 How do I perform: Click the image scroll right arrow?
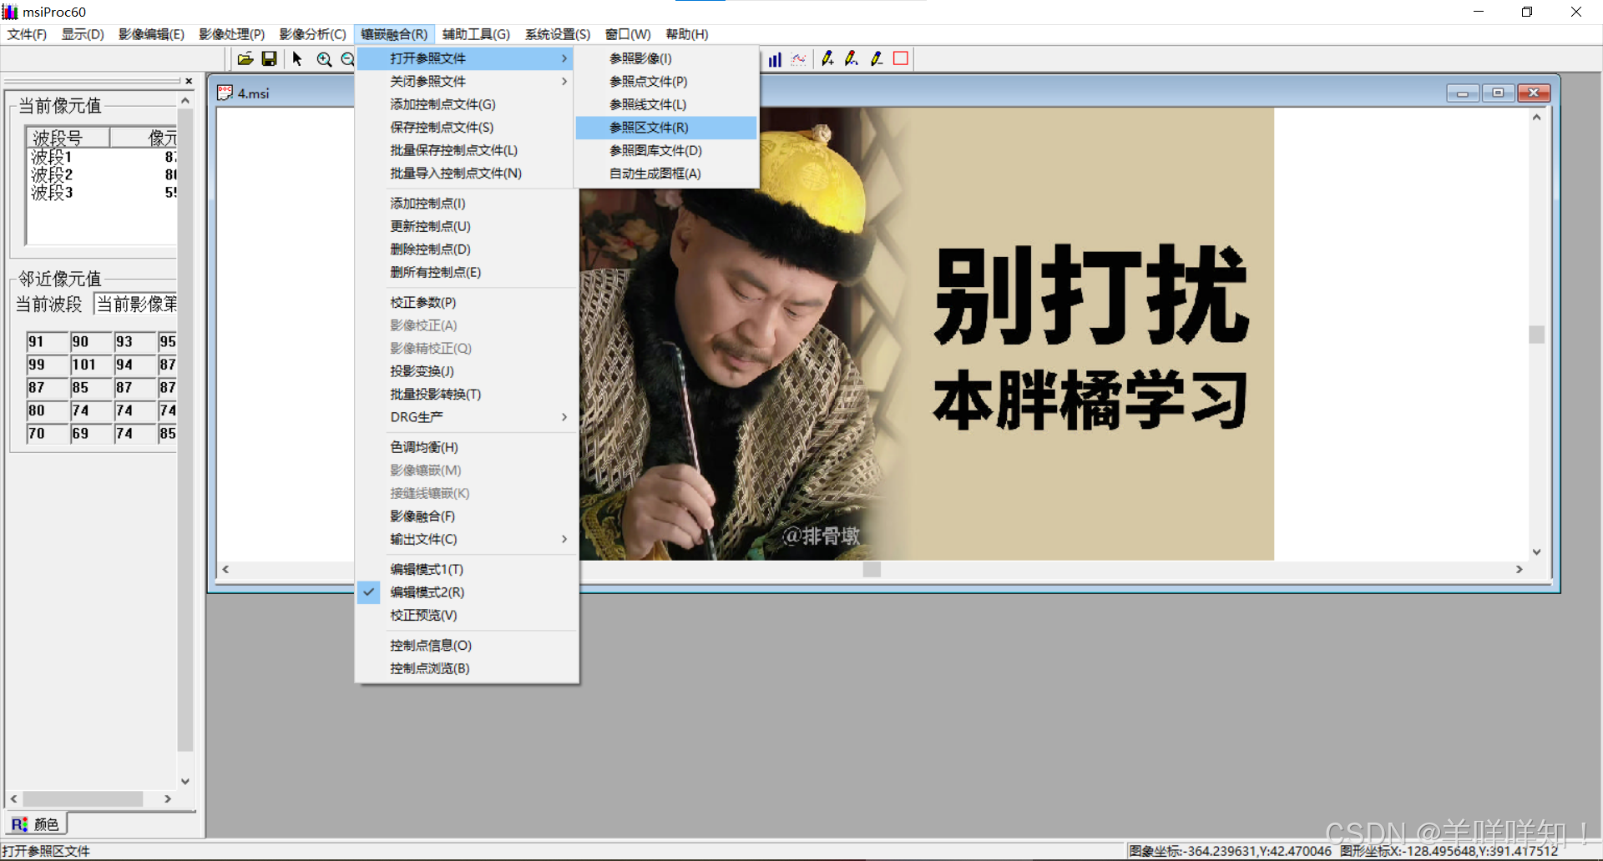pos(1520,569)
